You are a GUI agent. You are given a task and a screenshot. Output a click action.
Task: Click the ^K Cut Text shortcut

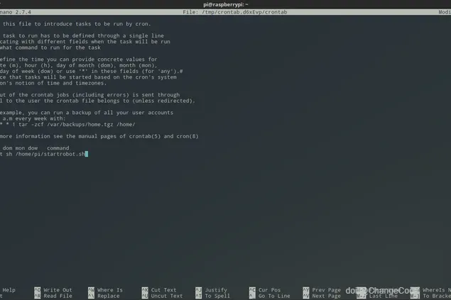point(159,290)
